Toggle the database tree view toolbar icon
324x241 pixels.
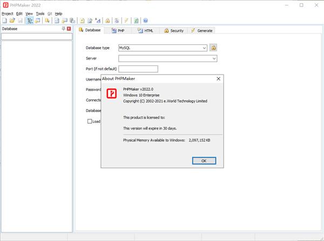(30, 21)
